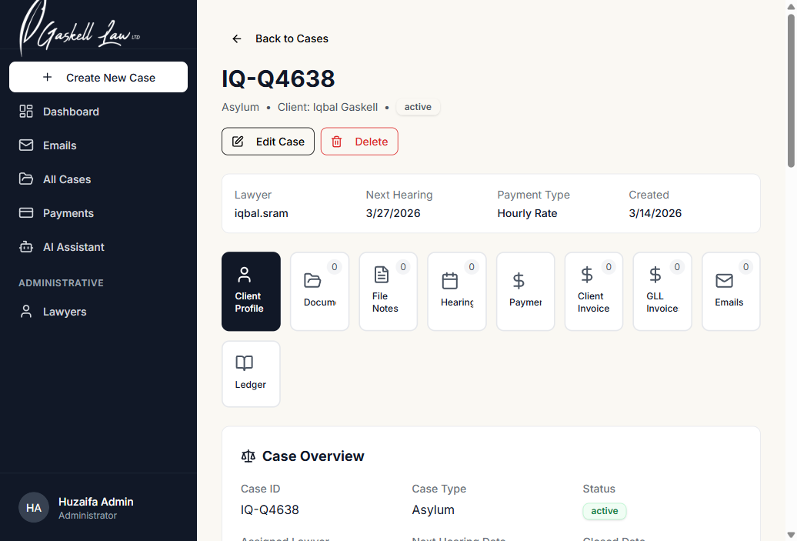
Task: View the Hearings calendar tab
Action: pyautogui.click(x=456, y=292)
